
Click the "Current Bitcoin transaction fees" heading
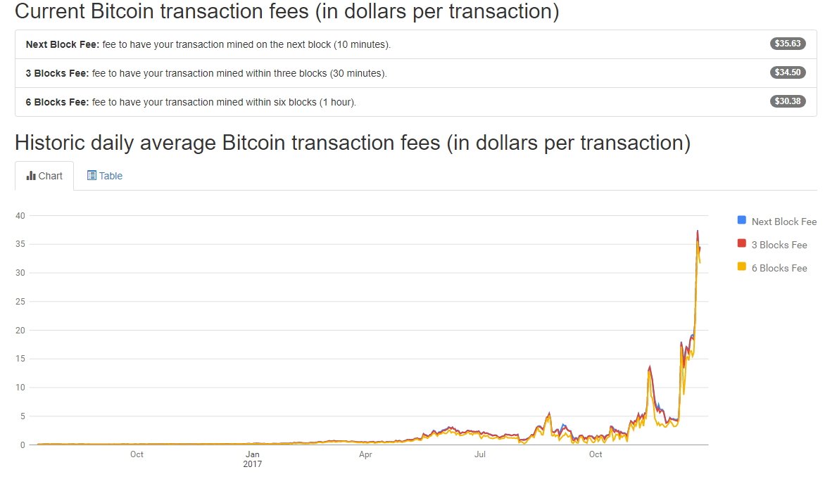click(x=287, y=11)
